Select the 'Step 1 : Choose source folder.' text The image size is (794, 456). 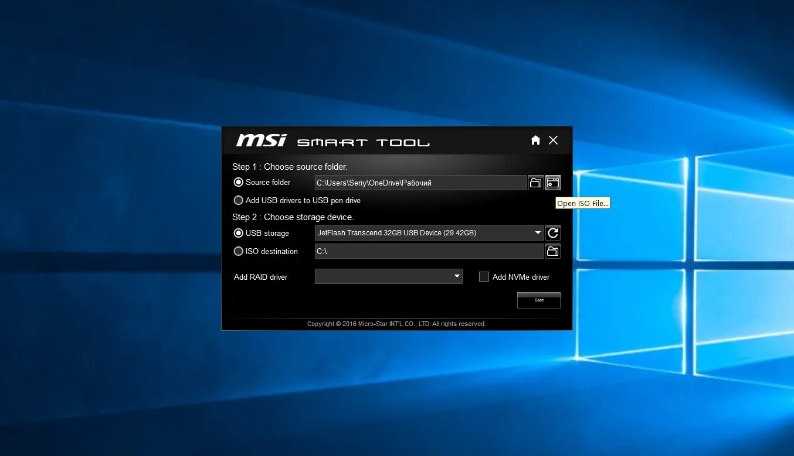pos(290,167)
